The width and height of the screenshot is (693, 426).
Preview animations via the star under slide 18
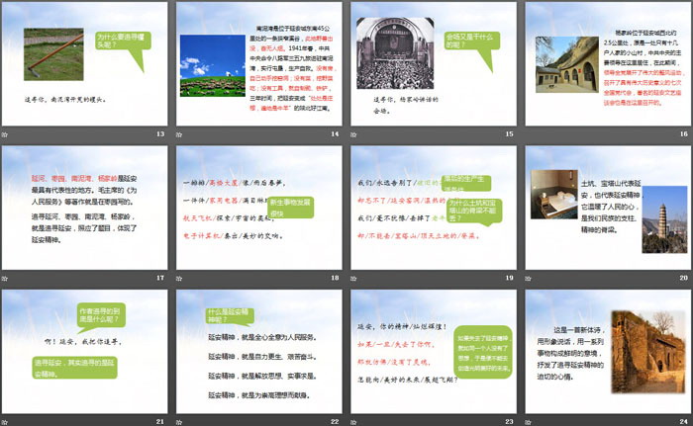pyautogui.click(x=179, y=278)
